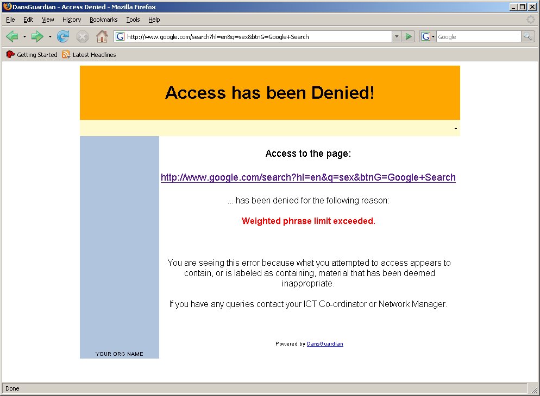Go to the Home page
This screenshot has width=540, height=396.
(x=102, y=37)
